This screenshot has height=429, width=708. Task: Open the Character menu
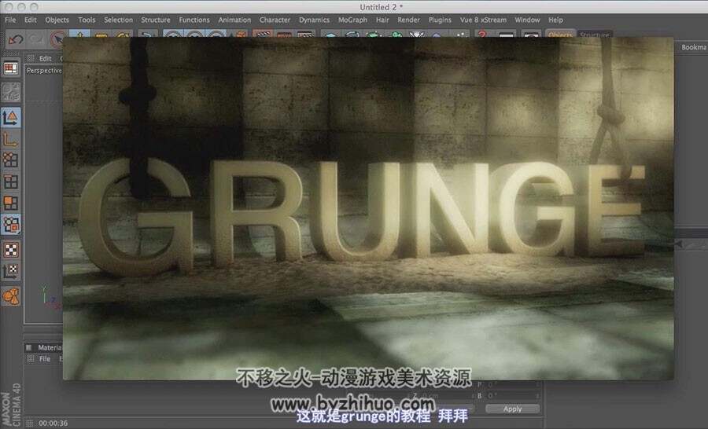(x=275, y=20)
